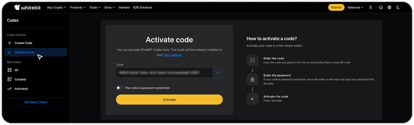
Task: Click the Get Demo Token button
Action: coord(36,102)
